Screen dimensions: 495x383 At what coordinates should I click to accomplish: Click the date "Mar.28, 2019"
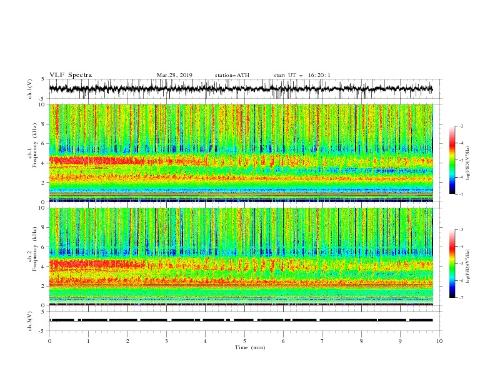coord(174,75)
